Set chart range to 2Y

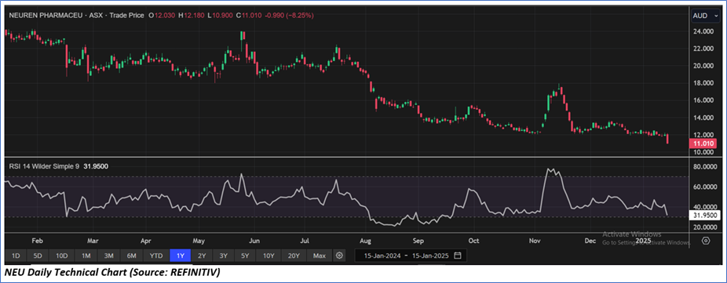pos(202,256)
